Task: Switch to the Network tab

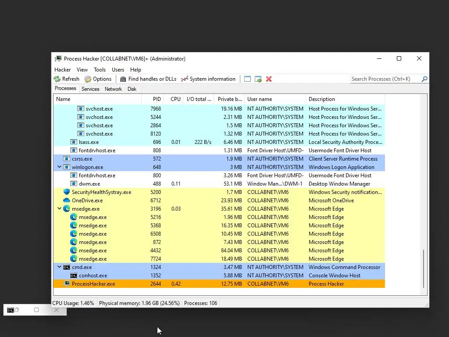Action: click(x=113, y=89)
